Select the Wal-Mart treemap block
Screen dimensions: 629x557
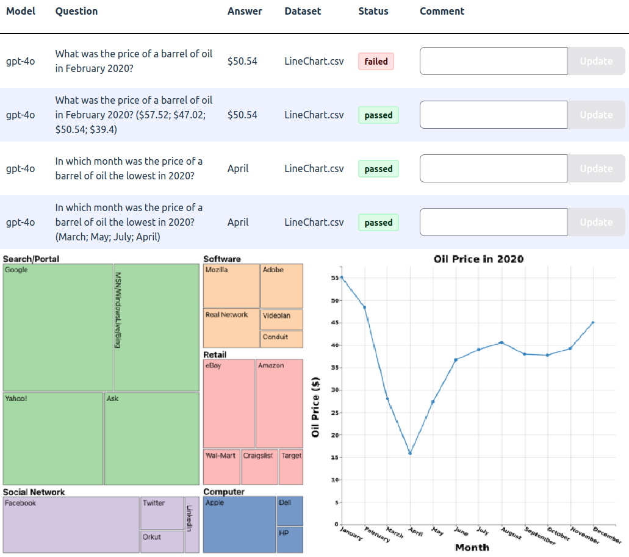[x=222, y=467]
